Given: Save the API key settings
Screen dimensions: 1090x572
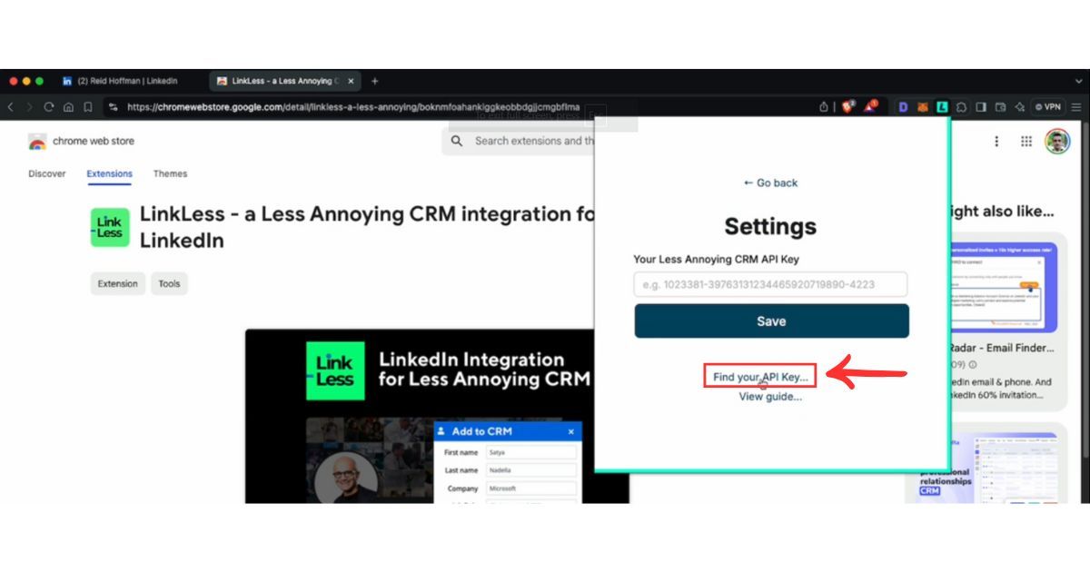Looking at the screenshot, I should click(771, 321).
